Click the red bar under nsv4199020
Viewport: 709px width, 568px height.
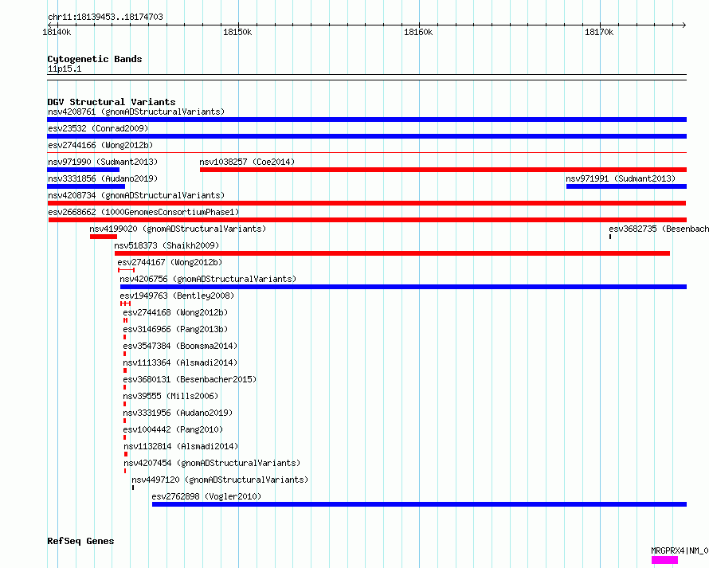pyautogui.click(x=104, y=237)
